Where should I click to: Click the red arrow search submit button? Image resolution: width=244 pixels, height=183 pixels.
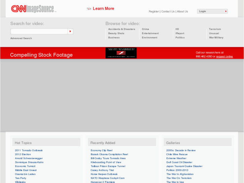point(70,32)
